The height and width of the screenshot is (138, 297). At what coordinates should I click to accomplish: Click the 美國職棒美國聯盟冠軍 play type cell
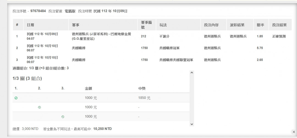point(176,60)
